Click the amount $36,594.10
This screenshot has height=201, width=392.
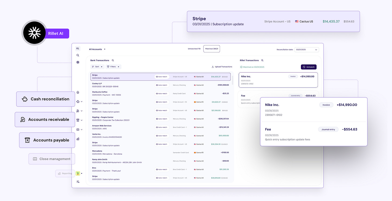pos(216,144)
